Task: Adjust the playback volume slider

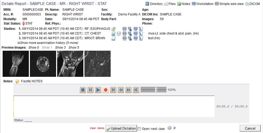Action: point(156,90)
